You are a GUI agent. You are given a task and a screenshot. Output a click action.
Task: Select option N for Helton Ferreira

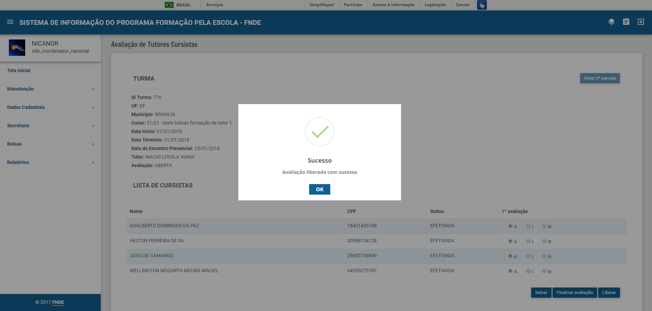click(x=544, y=241)
